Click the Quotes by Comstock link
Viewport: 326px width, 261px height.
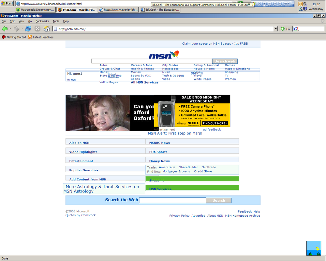81,215
